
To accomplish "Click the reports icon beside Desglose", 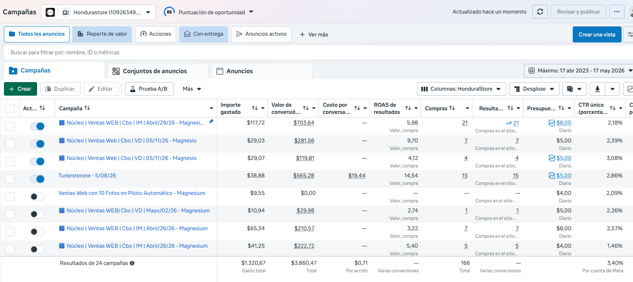I will (570, 89).
